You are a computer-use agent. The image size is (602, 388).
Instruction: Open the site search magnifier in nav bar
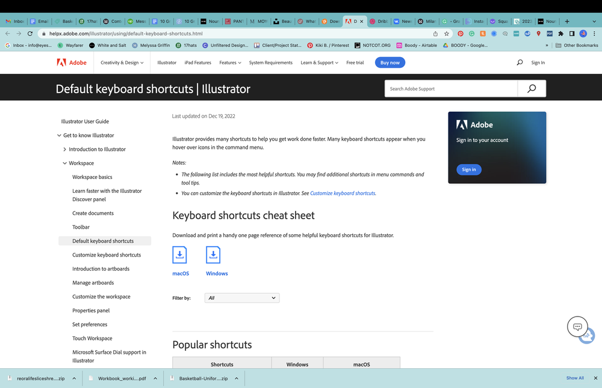(x=520, y=62)
